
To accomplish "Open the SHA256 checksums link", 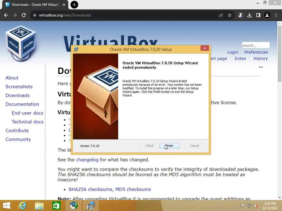I will 90,189.
